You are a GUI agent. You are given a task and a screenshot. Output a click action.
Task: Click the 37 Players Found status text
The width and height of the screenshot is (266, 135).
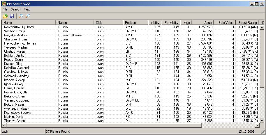point(58,132)
